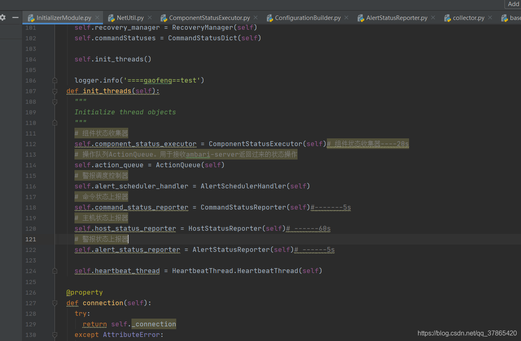The width and height of the screenshot is (521, 341).
Task: Click line number 112 in the gutter
Action: click(31, 144)
